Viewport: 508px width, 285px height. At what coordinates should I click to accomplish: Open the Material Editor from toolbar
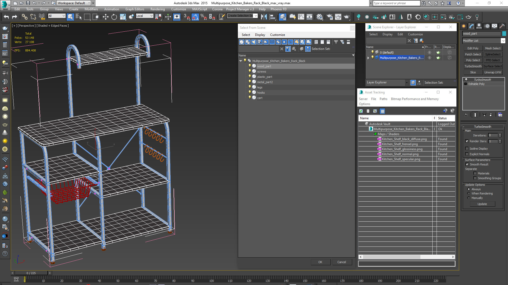point(320,17)
